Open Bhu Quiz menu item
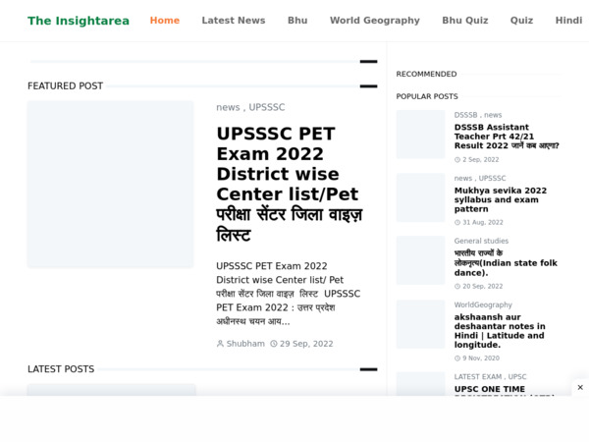 [465, 21]
